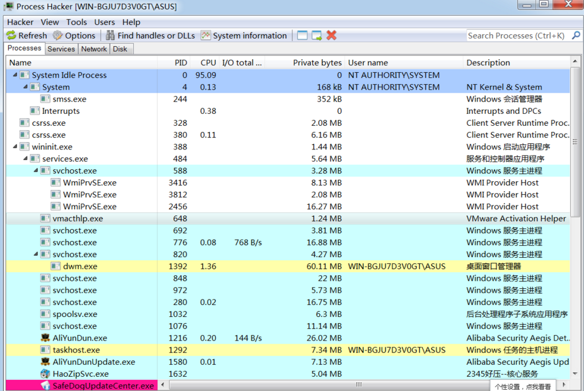Switch to the Network tab
This screenshot has height=391, width=584.
93,49
